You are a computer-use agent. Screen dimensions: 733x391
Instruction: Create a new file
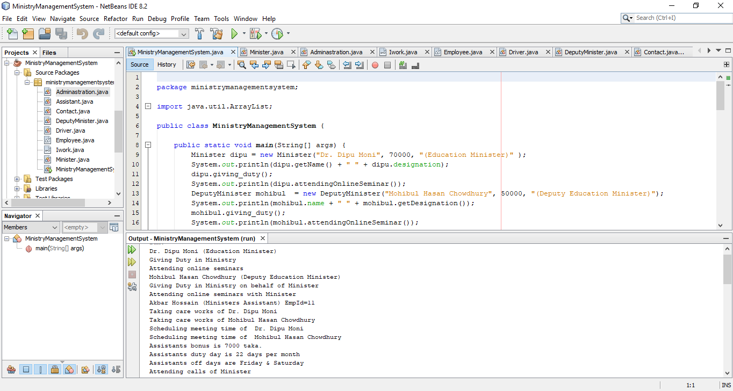click(12, 33)
